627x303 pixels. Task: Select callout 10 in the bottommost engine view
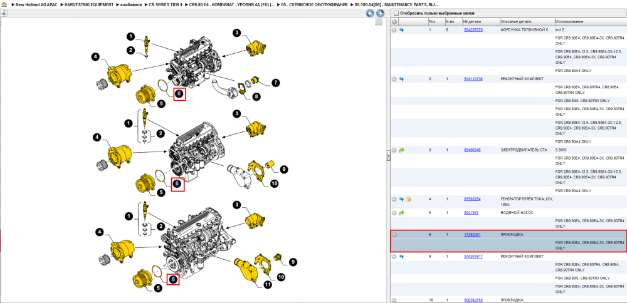tap(281, 276)
